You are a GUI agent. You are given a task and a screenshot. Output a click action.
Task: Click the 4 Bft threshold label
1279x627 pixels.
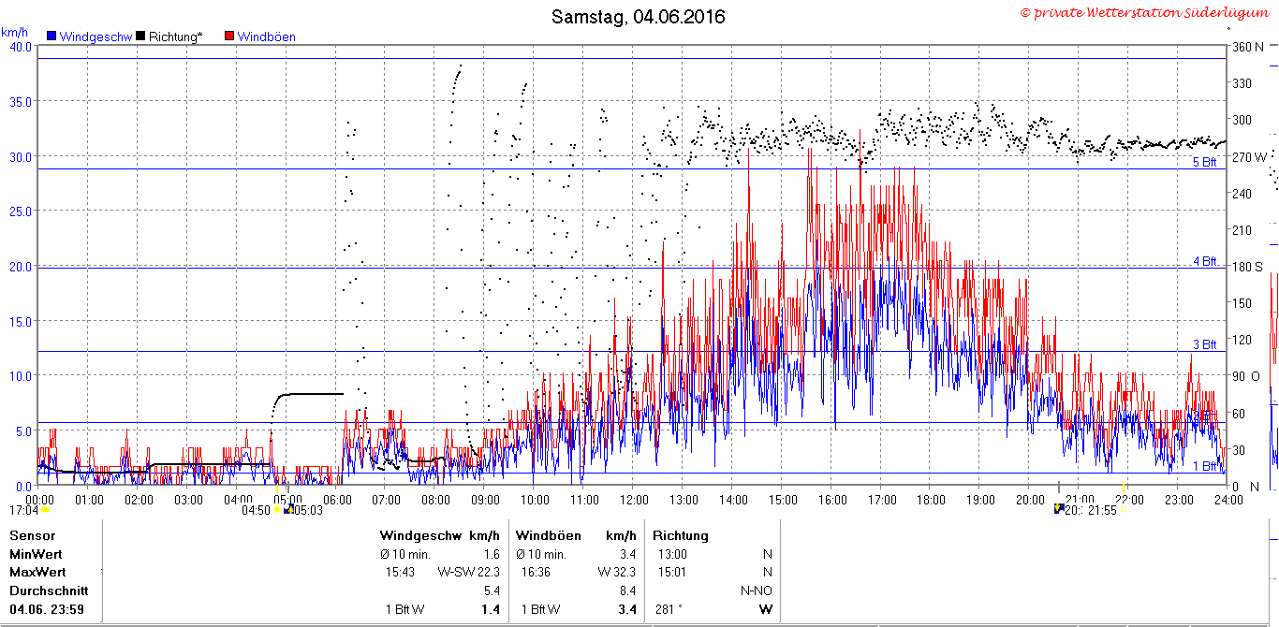coord(1204,261)
